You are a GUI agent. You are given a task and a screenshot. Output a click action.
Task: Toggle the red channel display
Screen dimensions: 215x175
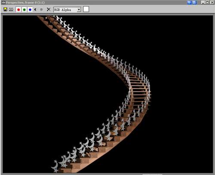pos(18,9)
